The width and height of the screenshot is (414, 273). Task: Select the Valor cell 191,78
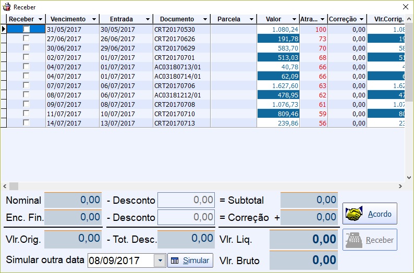(278, 39)
